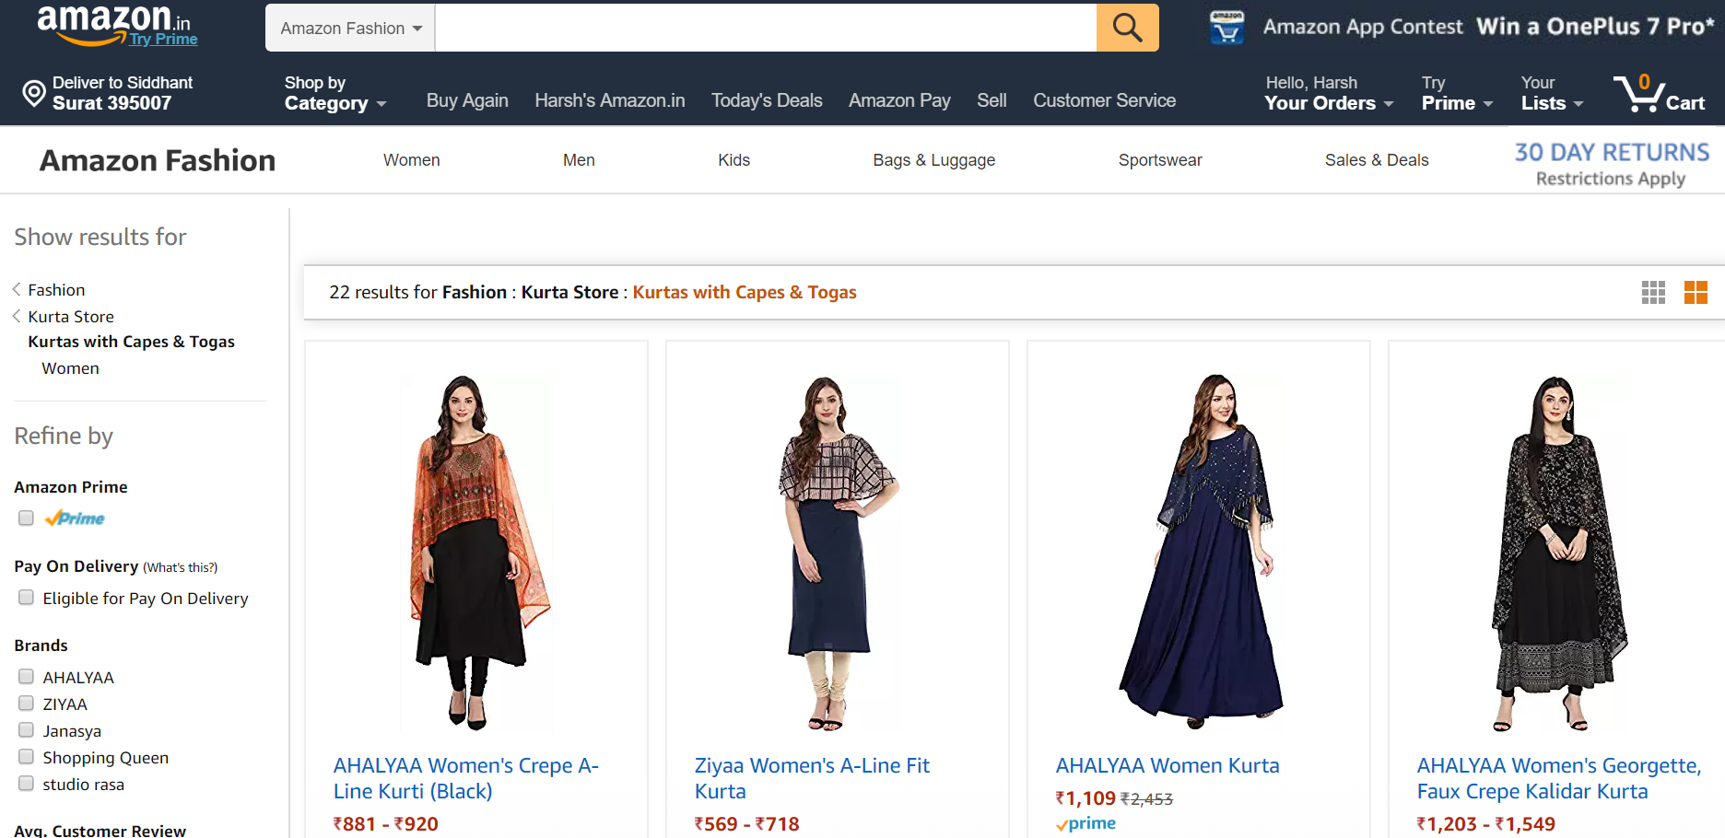Tick the Amazon Prime checkbox
This screenshot has height=838, width=1725.
coord(26,518)
